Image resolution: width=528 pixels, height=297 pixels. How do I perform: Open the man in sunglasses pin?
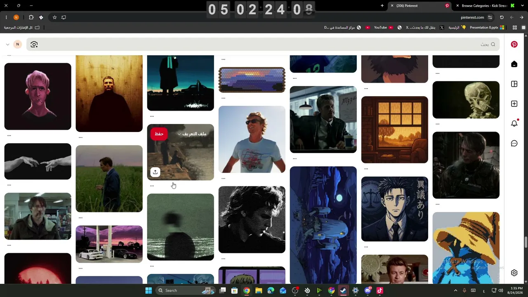coord(252,139)
